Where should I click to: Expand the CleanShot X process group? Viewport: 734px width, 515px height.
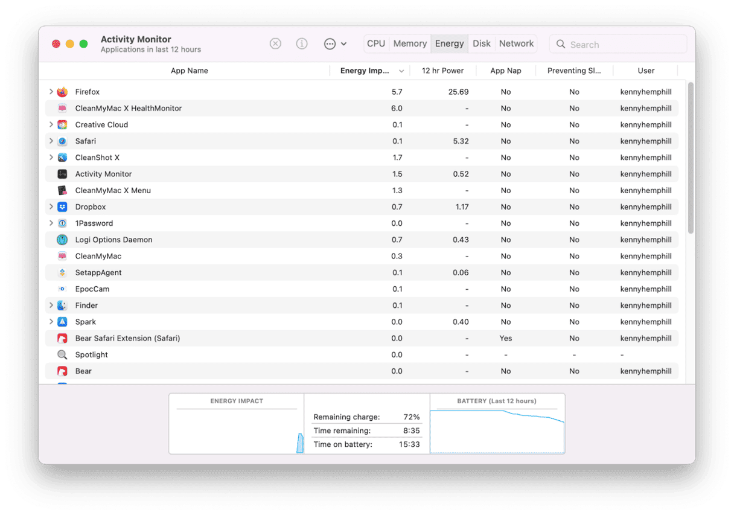(51, 158)
